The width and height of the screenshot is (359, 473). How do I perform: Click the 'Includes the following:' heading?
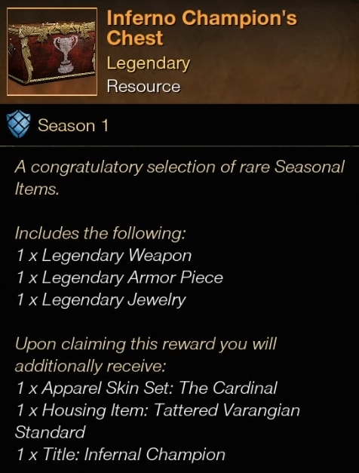[100, 234]
